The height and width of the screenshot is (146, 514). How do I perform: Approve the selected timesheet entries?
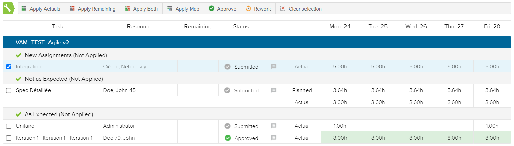click(222, 9)
